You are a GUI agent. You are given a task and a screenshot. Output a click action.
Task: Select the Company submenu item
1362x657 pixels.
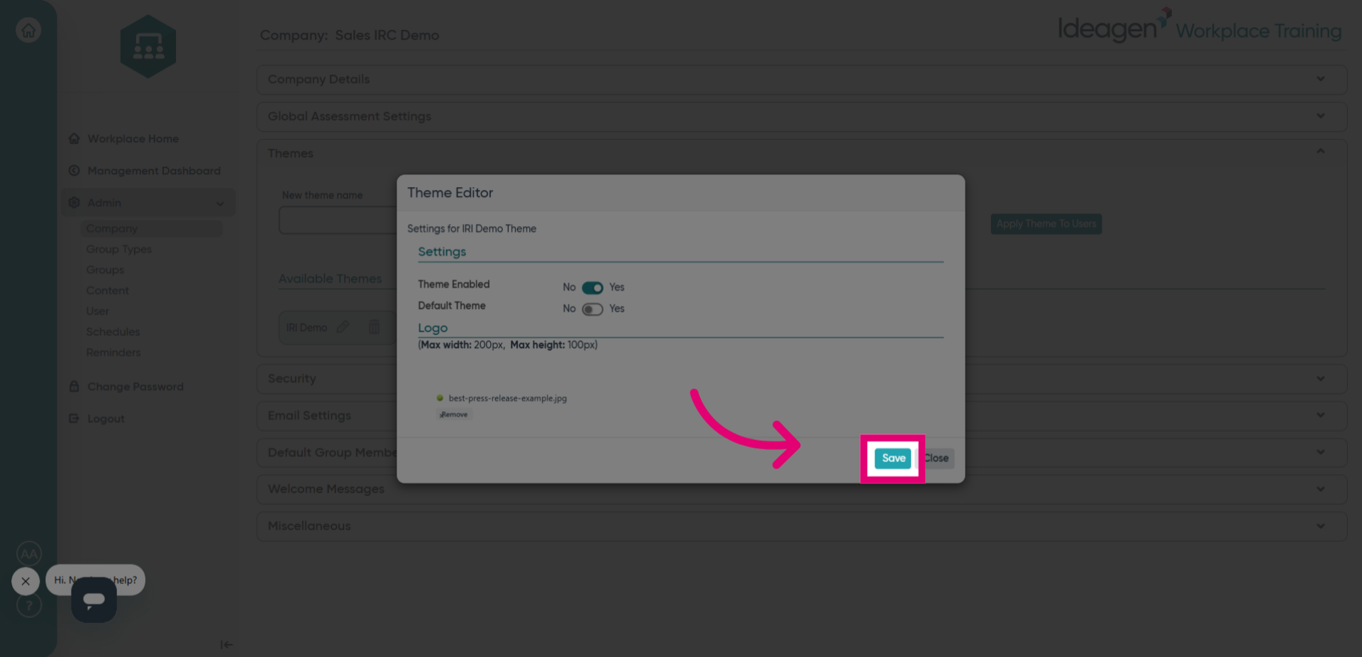coord(111,228)
